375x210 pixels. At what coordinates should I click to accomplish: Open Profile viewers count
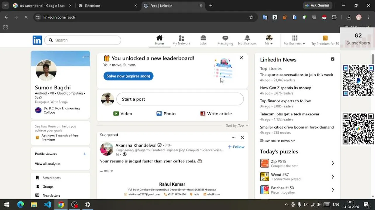[60, 154]
